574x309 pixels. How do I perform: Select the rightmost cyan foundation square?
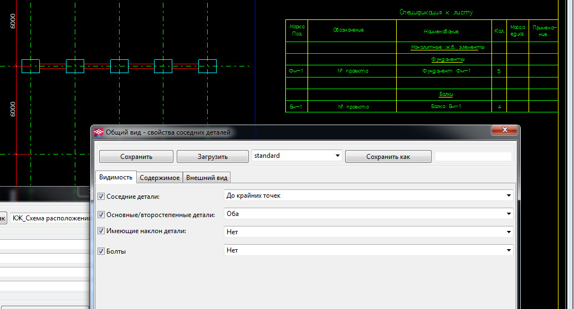[x=207, y=66]
